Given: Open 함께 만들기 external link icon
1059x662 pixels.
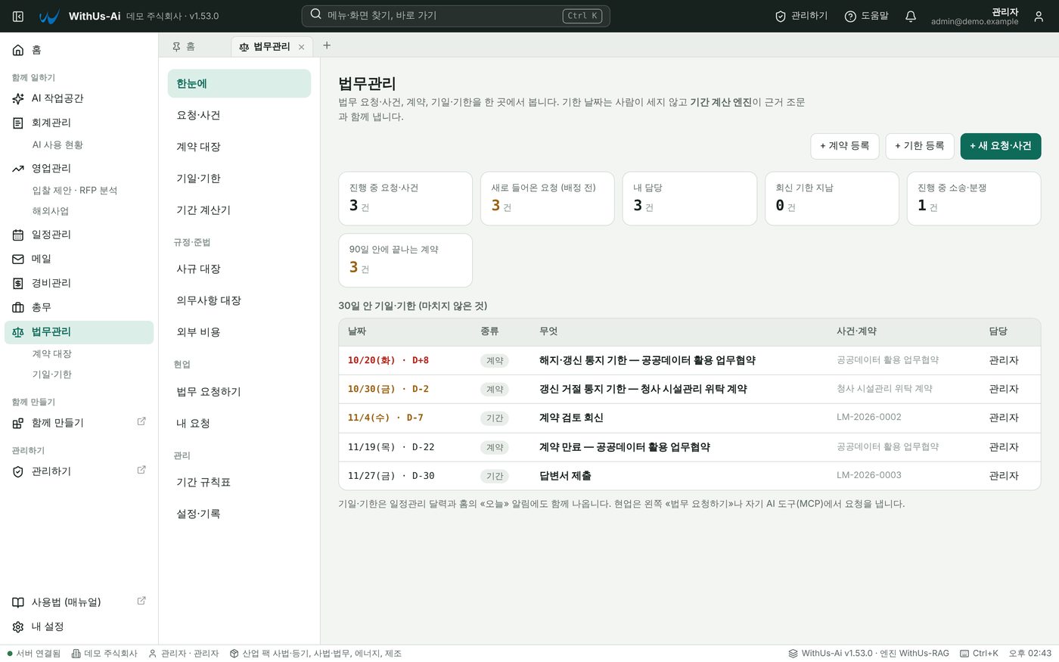Looking at the screenshot, I should pos(141,421).
